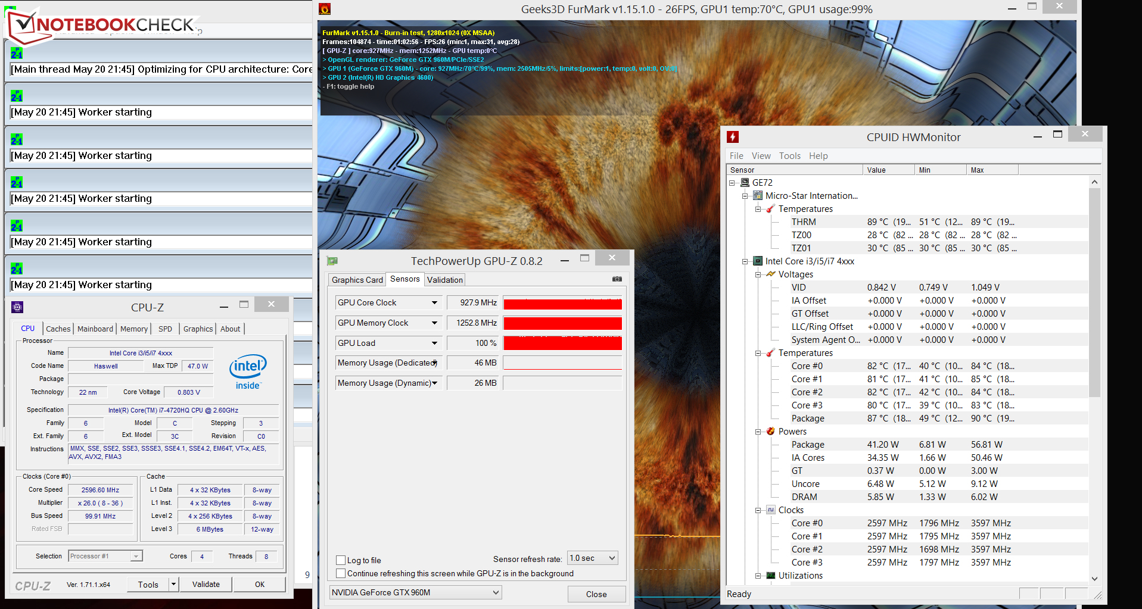
Task: Click the HWMonitor scrollbar down arrow
Action: pos(1094,579)
